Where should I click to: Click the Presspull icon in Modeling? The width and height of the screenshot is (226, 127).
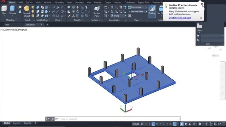(x=20, y=11)
